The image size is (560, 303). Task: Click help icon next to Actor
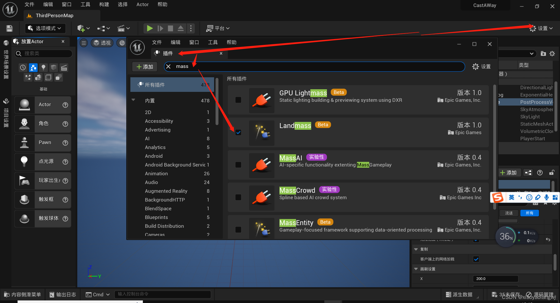[x=65, y=105]
